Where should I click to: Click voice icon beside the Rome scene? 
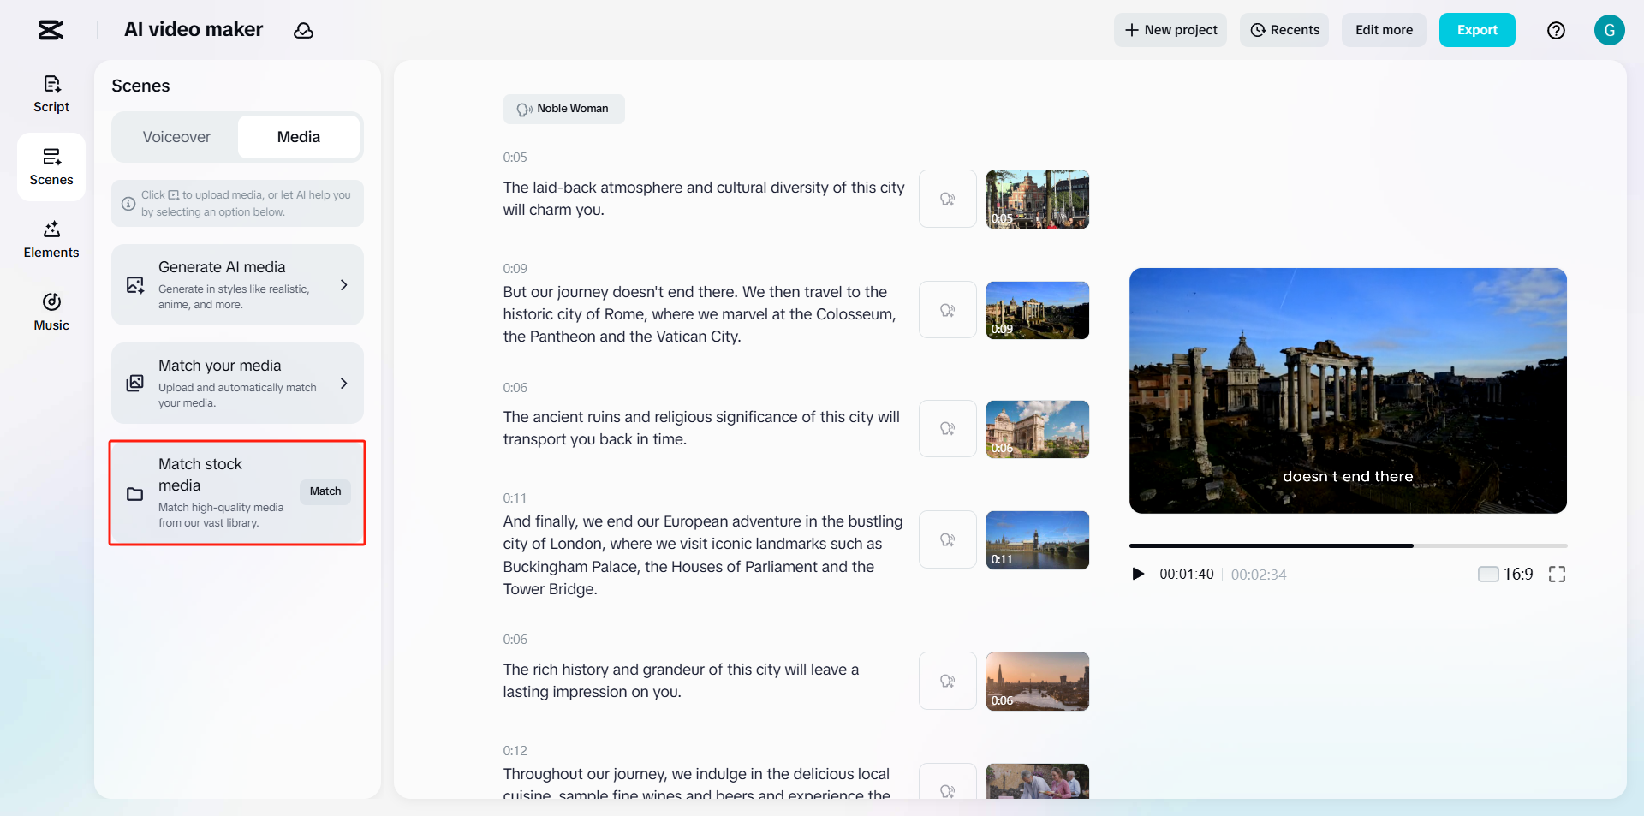pyautogui.click(x=947, y=310)
